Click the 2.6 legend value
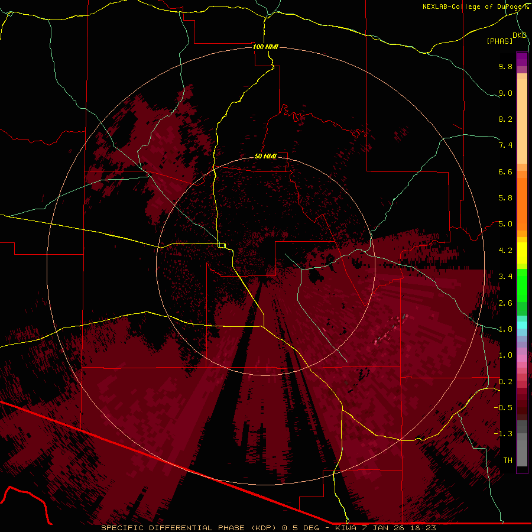Screen dimensions: 532x532 click(505, 303)
